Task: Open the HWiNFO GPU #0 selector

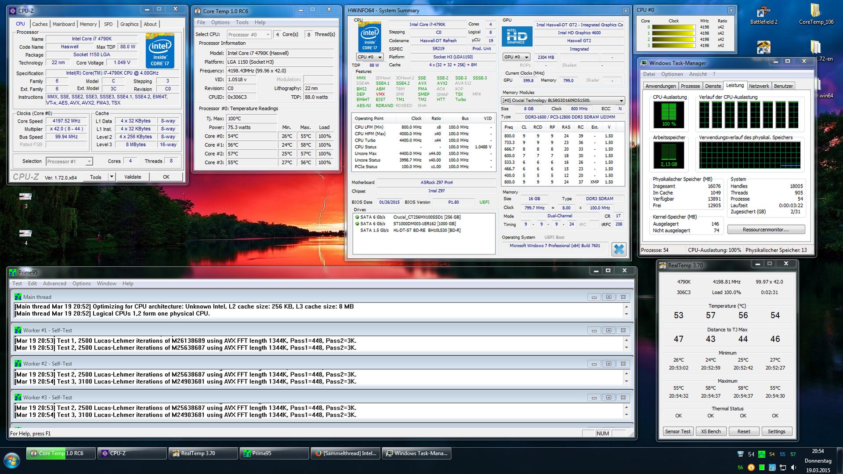Action: [x=516, y=57]
